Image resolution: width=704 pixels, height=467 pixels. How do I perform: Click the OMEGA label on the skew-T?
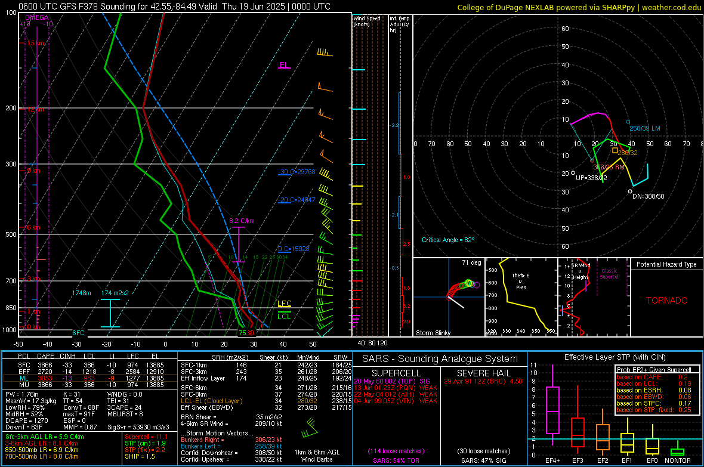coord(37,17)
